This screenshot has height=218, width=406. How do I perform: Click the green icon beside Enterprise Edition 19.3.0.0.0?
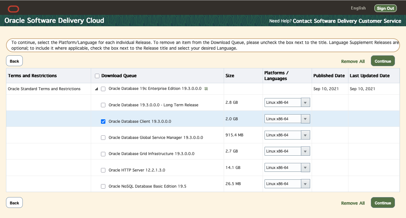click(206, 89)
